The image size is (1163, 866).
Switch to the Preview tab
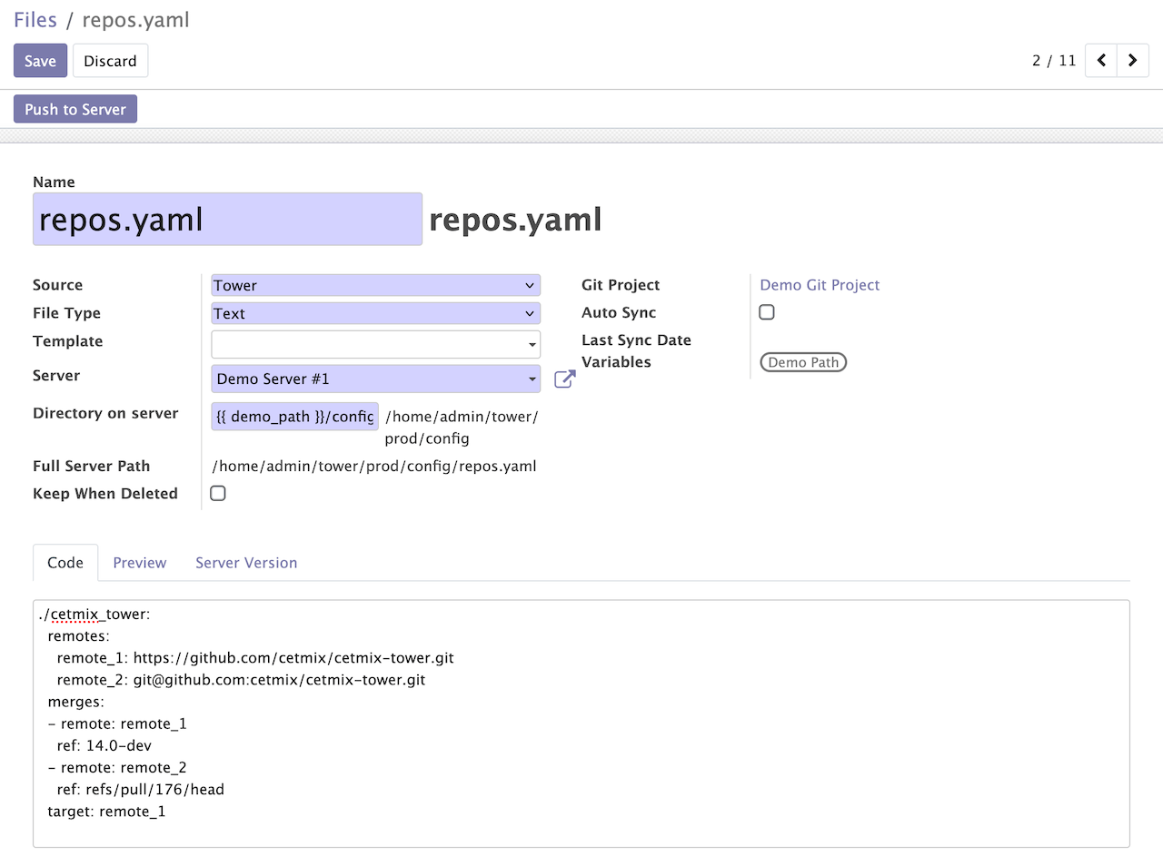click(x=139, y=563)
